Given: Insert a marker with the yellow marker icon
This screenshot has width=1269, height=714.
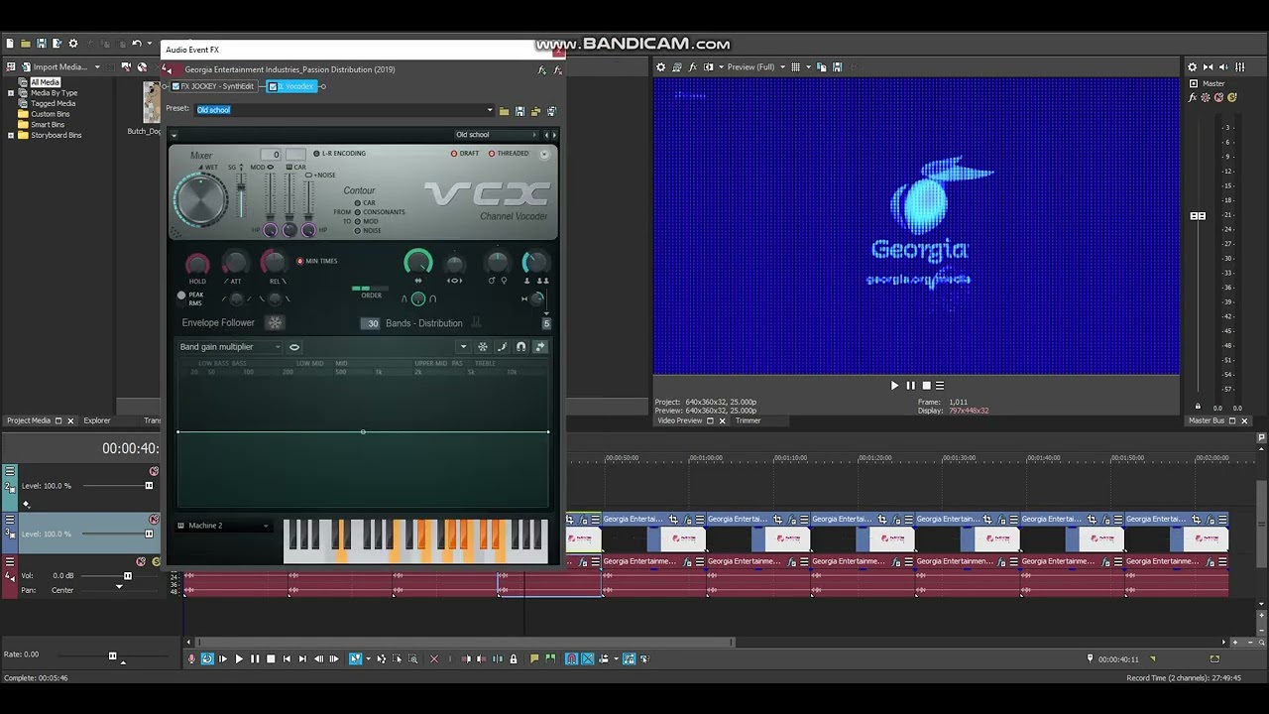Looking at the screenshot, I should tap(534, 658).
